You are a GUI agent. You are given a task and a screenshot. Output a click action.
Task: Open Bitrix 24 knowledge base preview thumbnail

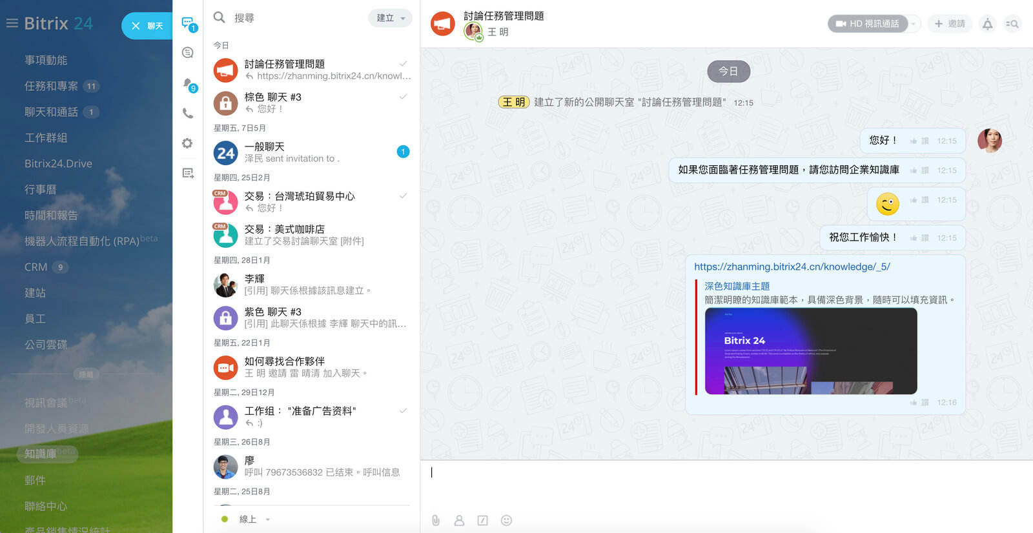[x=811, y=351]
